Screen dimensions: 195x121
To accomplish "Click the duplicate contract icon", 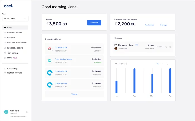I will 166,47.
